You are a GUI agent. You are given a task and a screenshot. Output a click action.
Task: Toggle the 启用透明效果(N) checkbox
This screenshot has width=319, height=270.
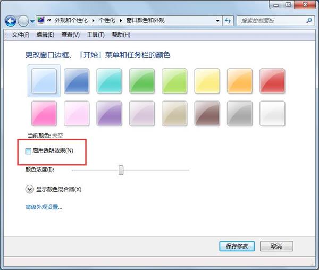click(28, 151)
